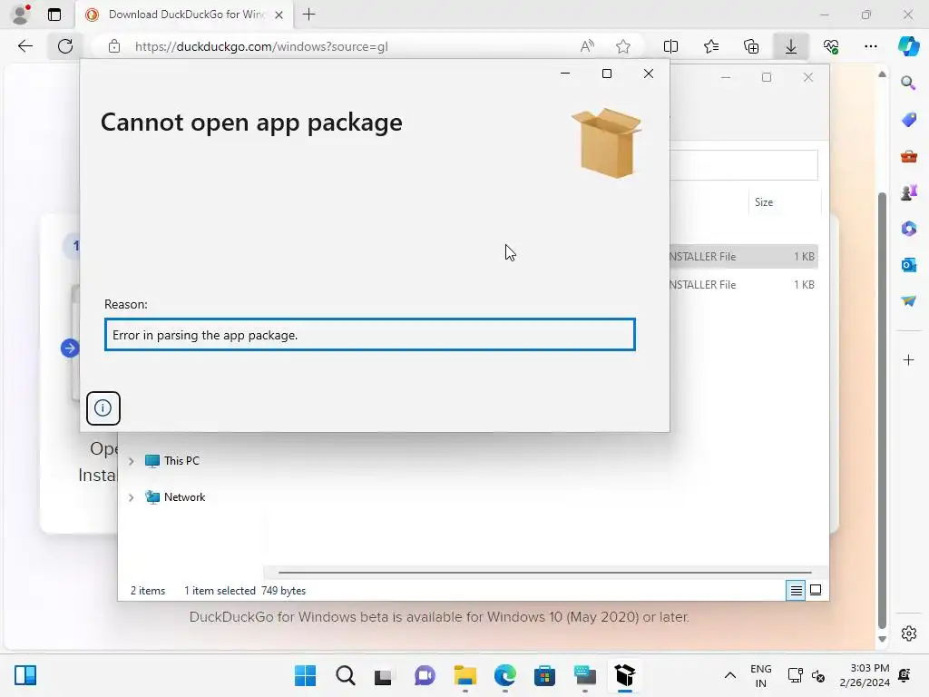Click File Explorer search box
Screen dimensions: 929x697
coord(744,165)
